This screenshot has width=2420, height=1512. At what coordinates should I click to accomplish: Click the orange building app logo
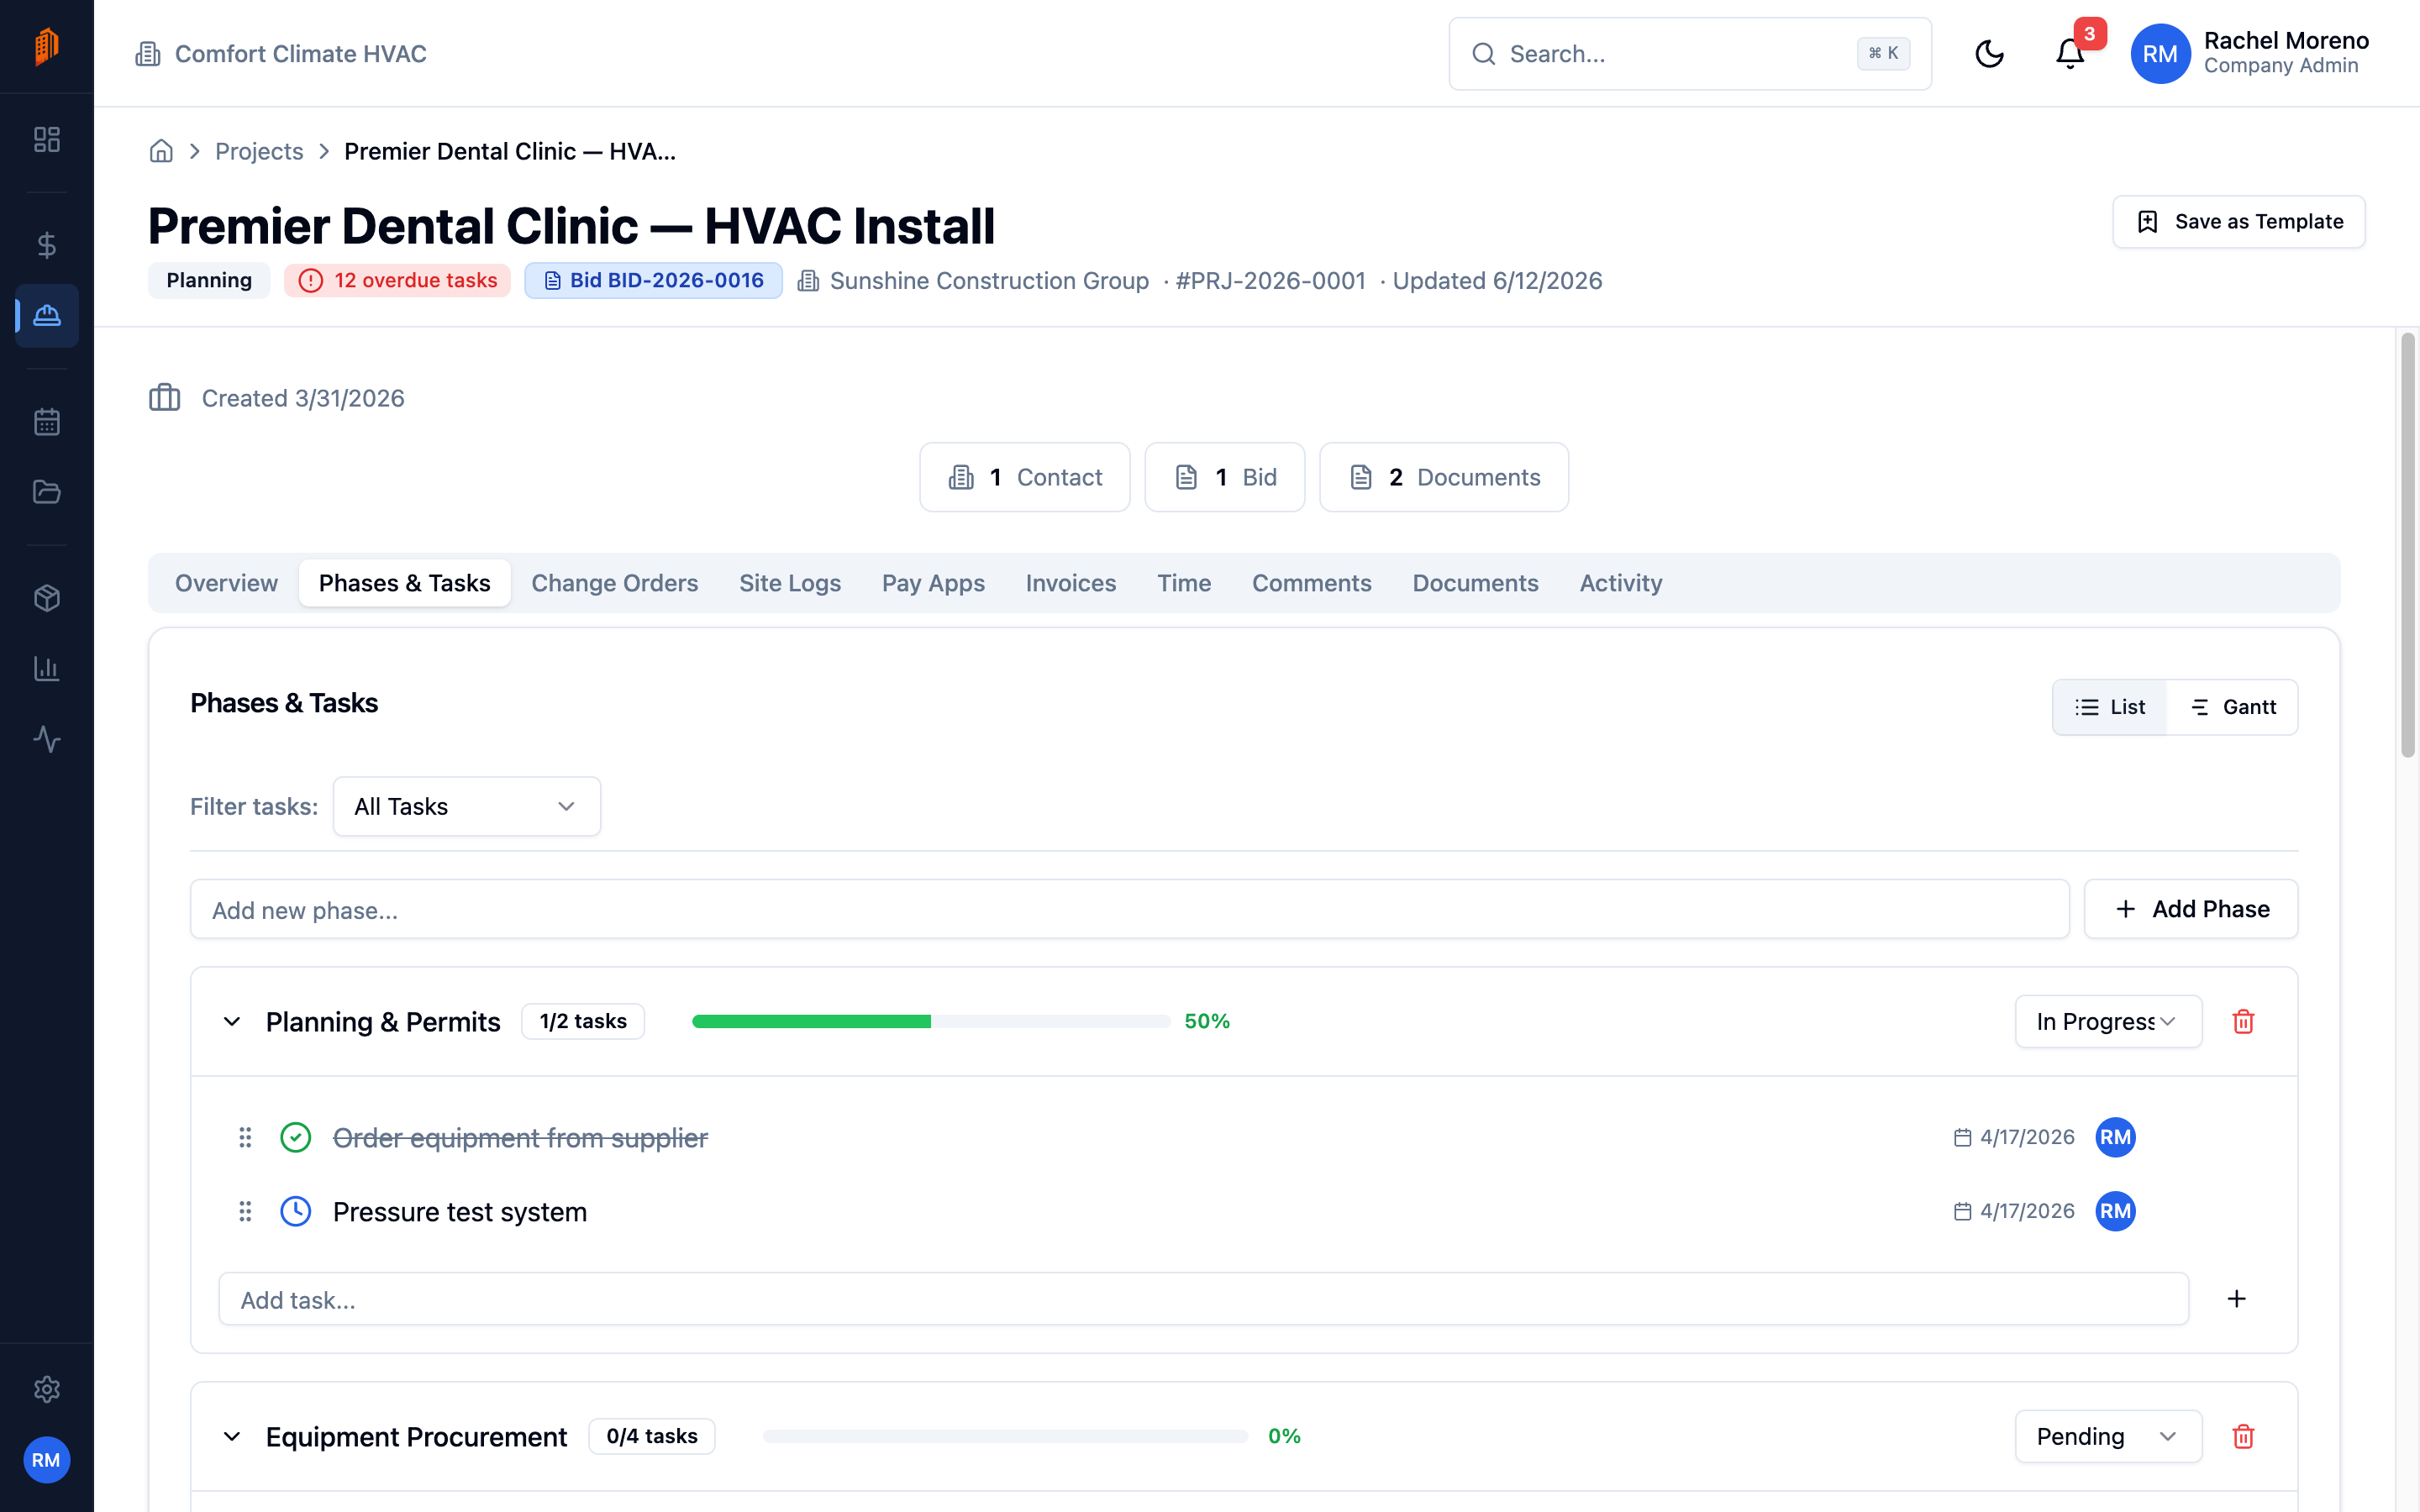tap(46, 46)
